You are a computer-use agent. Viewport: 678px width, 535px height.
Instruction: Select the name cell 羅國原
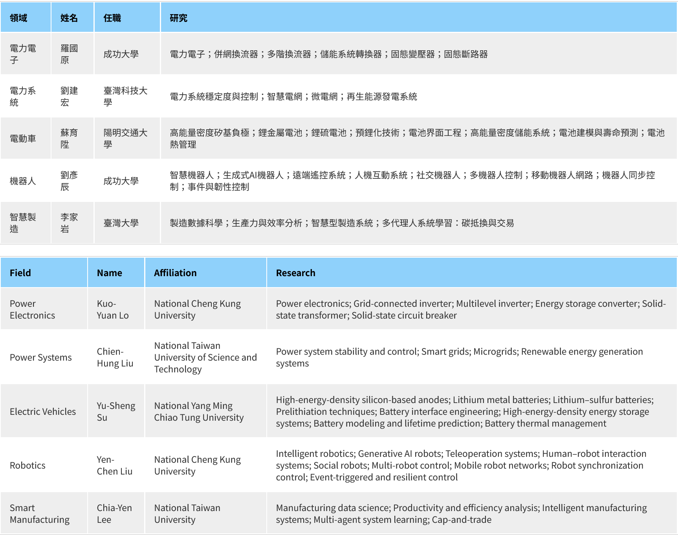click(69, 54)
